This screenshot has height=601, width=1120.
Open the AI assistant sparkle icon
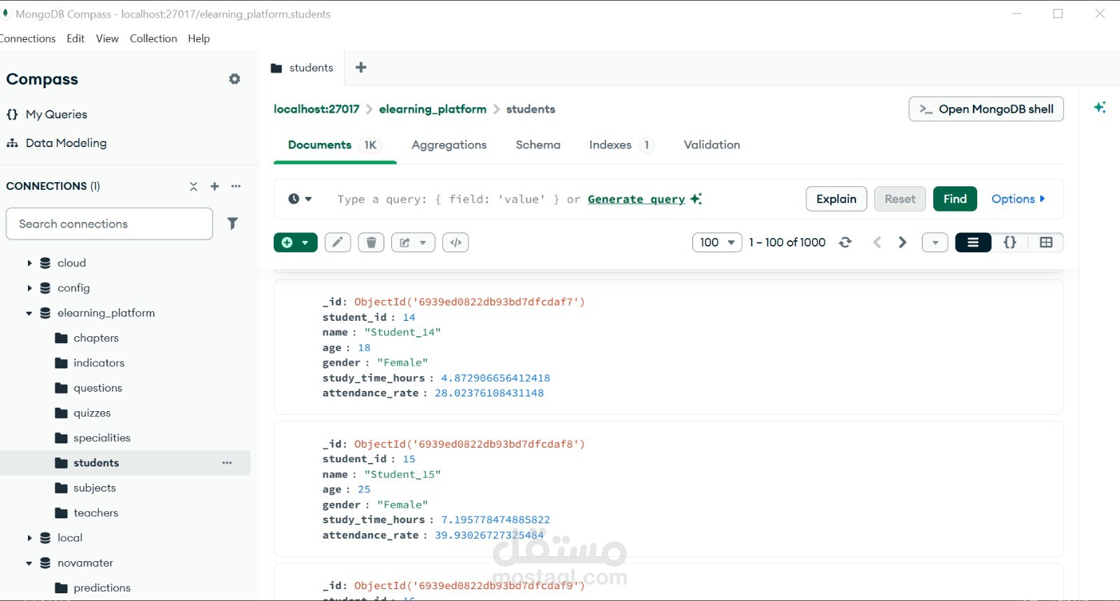point(1100,107)
